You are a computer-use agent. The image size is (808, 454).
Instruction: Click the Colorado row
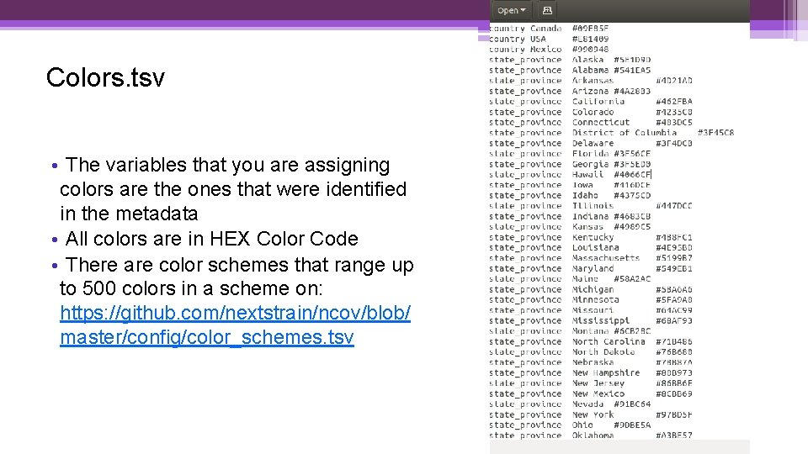(x=591, y=112)
